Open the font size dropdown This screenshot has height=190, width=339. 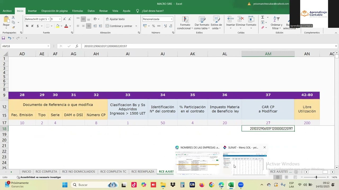tap(60, 19)
